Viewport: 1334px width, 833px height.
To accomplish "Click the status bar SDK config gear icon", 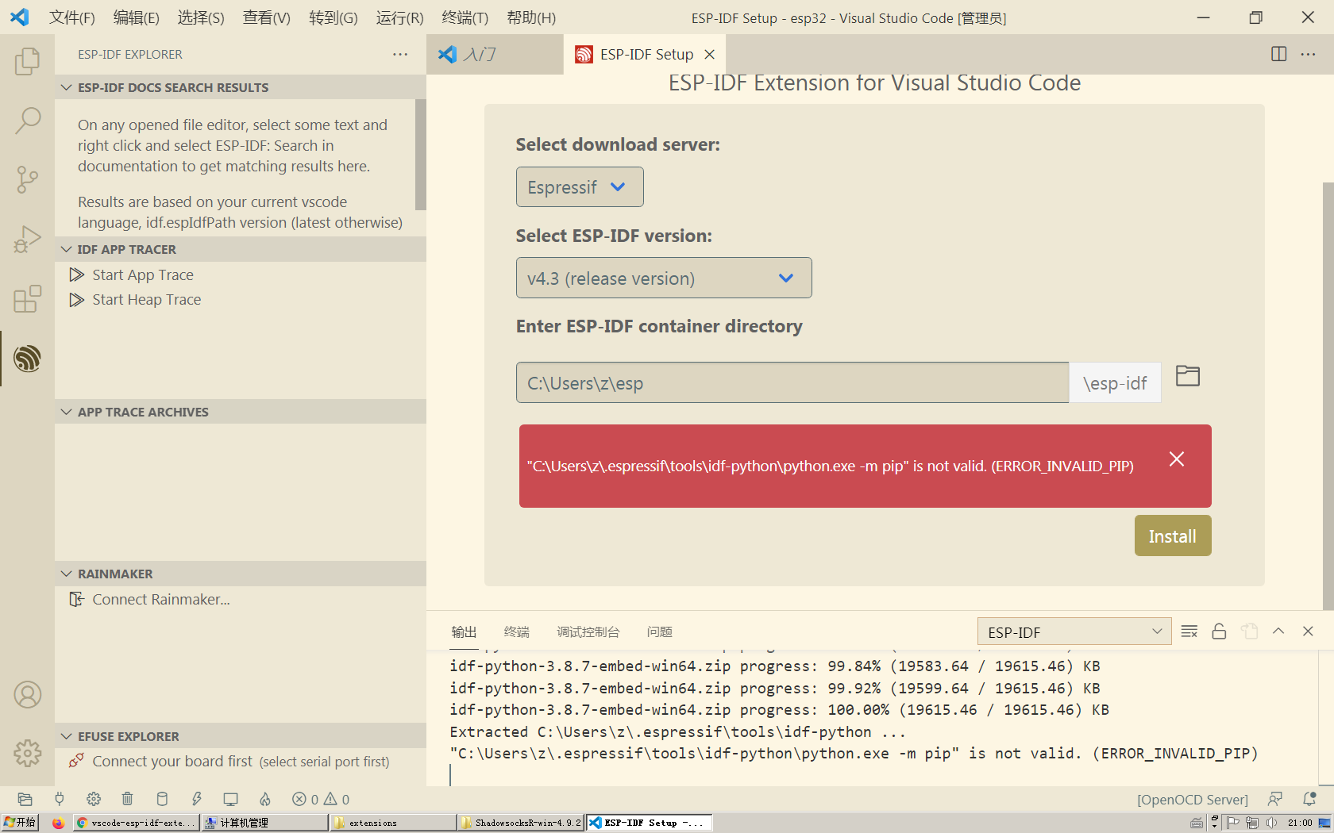I will click(x=94, y=799).
